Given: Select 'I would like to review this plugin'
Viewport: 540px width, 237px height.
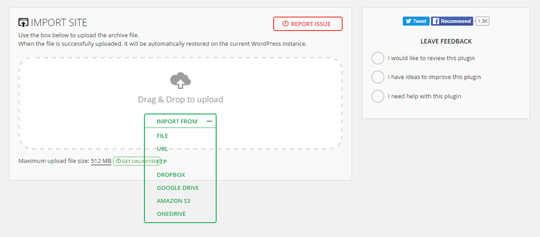Looking at the screenshot, I should 378,58.
